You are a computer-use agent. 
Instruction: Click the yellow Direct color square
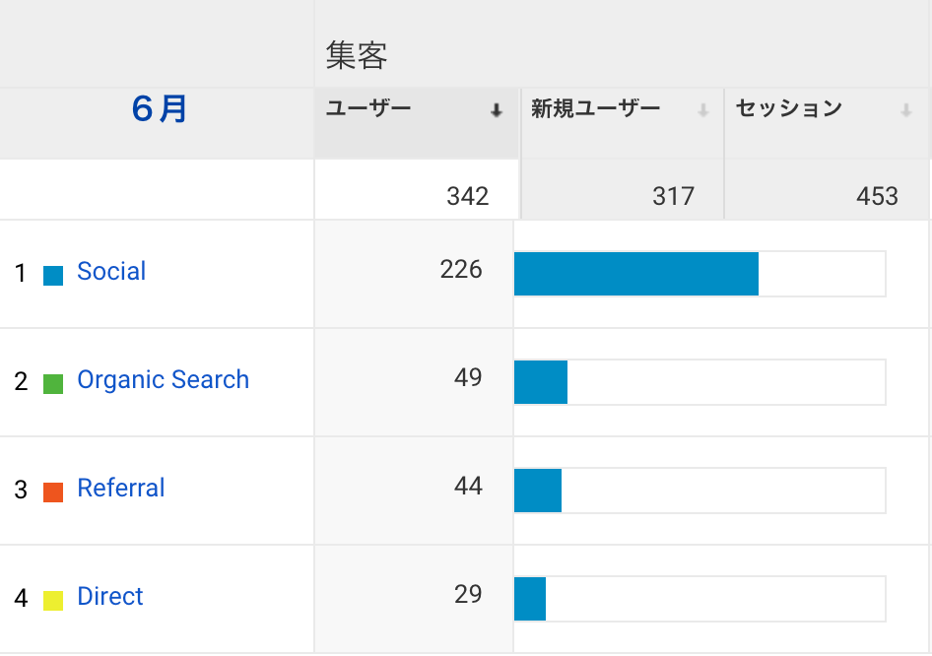coord(53,600)
